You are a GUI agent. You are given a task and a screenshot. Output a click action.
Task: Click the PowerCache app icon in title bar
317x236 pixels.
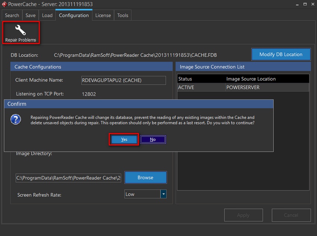(x=4, y=4)
